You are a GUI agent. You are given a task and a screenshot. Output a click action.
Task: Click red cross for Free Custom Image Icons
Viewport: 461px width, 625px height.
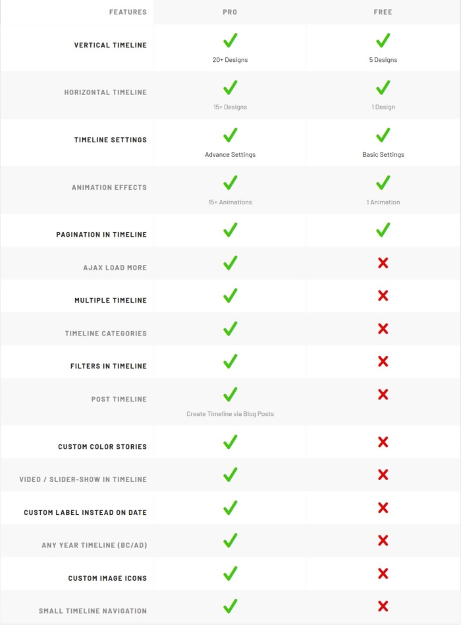point(383,573)
